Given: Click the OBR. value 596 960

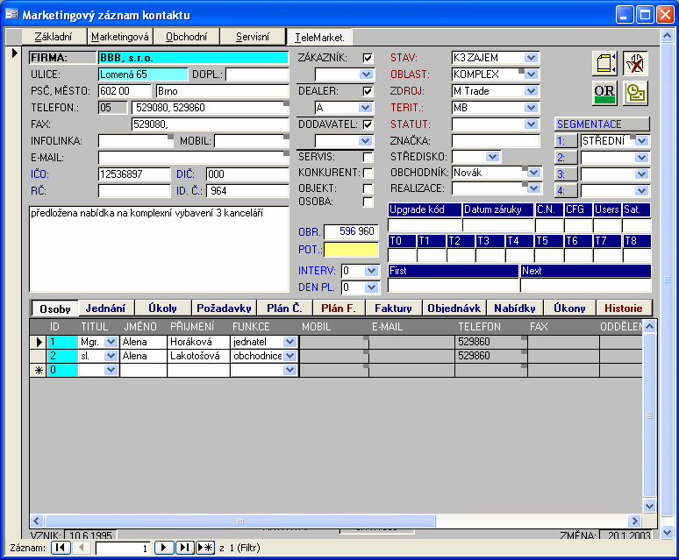Looking at the screenshot, I should (351, 231).
